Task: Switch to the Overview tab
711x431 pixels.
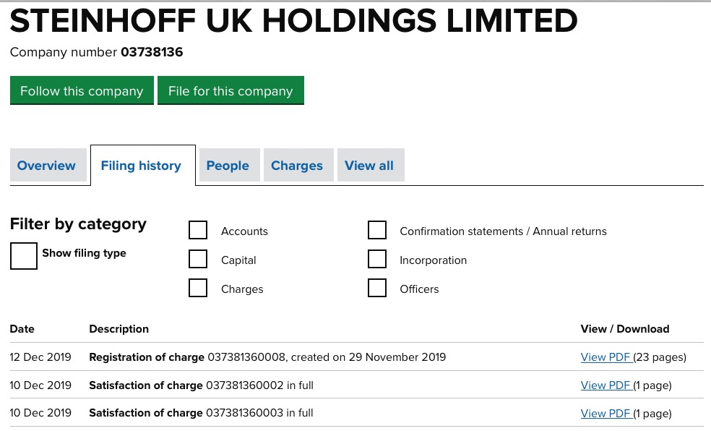Action: [x=46, y=165]
